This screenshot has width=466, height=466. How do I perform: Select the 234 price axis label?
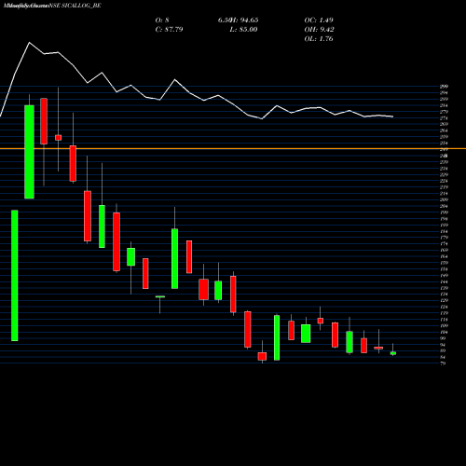444,168
